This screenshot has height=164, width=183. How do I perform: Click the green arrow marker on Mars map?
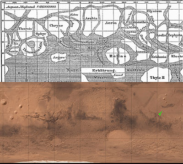click(160, 113)
